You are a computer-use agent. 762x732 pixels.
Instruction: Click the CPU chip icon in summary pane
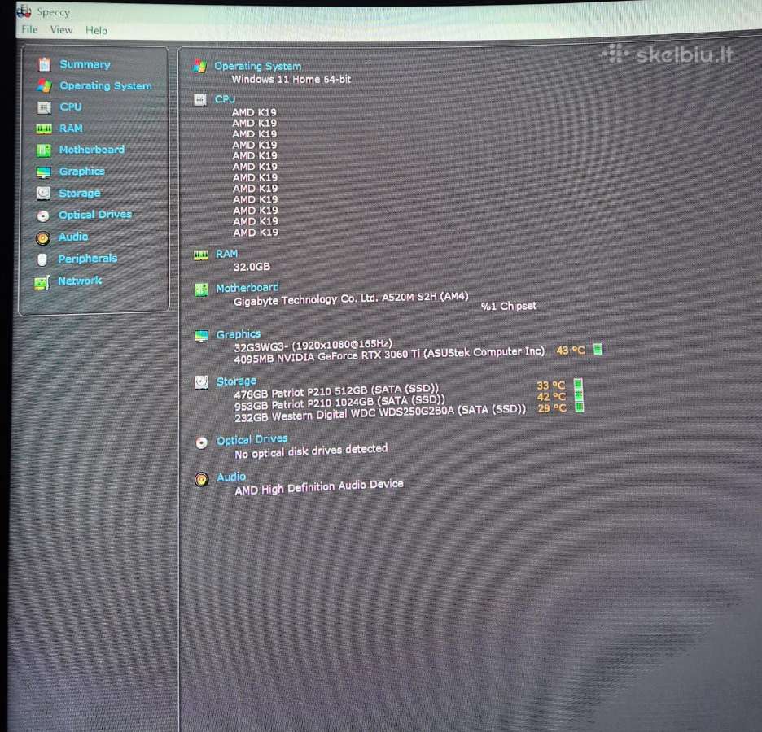200,99
